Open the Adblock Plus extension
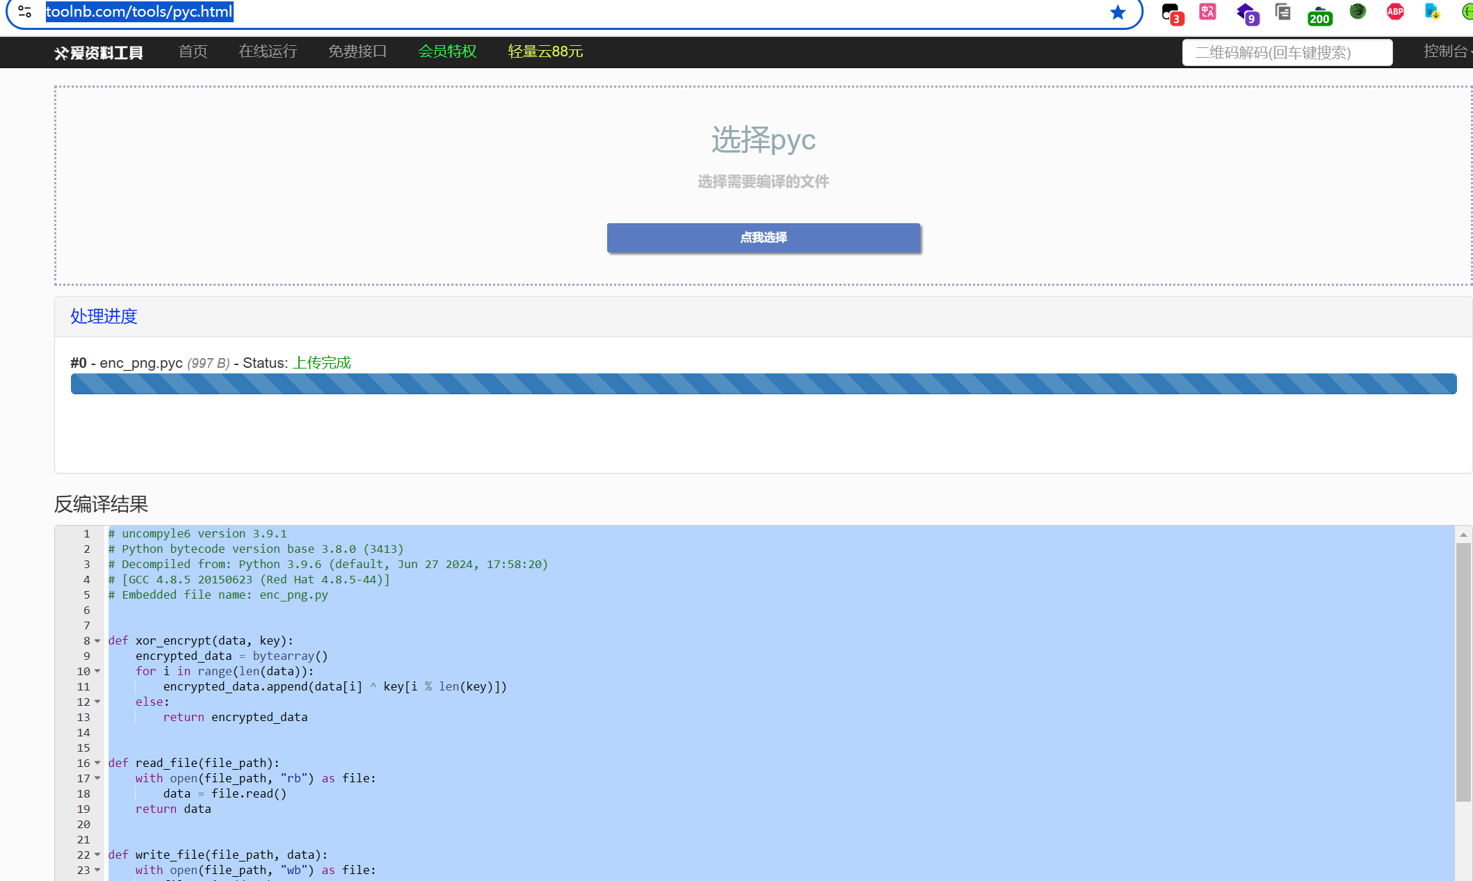The image size is (1473, 881). [x=1395, y=12]
